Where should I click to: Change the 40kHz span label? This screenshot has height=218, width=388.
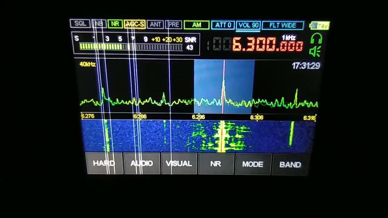(88, 64)
